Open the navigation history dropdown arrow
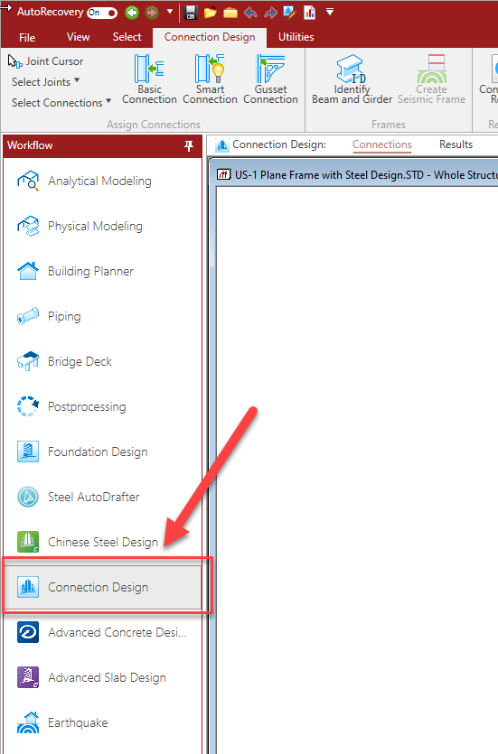498x754 pixels. [170, 12]
